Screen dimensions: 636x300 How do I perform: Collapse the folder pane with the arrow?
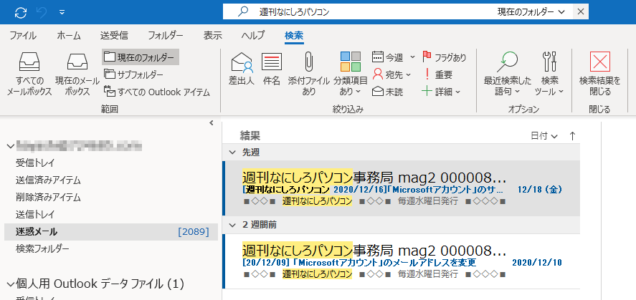pyautogui.click(x=211, y=123)
